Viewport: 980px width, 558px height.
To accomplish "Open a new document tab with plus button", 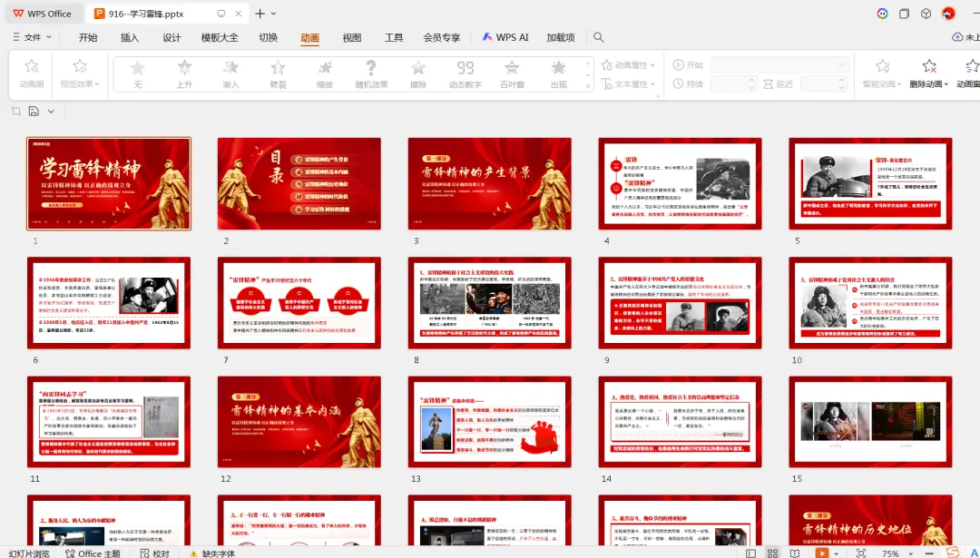I will [x=260, y=13].
